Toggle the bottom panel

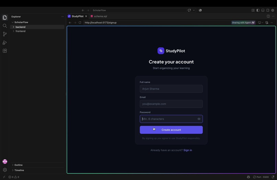pos(263,10)
